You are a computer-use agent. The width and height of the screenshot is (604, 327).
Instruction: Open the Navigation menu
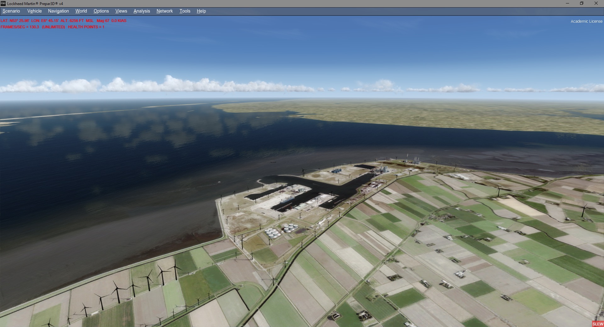[59, 11]
